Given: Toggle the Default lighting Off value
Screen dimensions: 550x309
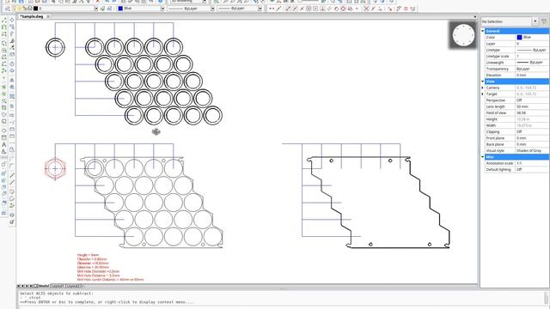Looking at the screenshot, I should [532, 170].
